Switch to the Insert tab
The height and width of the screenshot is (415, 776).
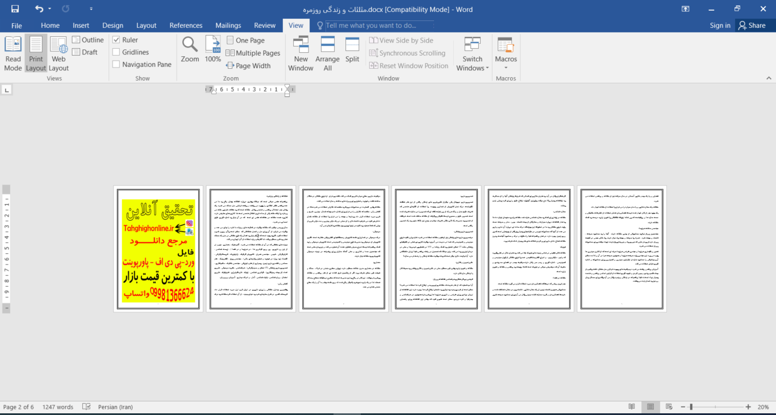81,26
